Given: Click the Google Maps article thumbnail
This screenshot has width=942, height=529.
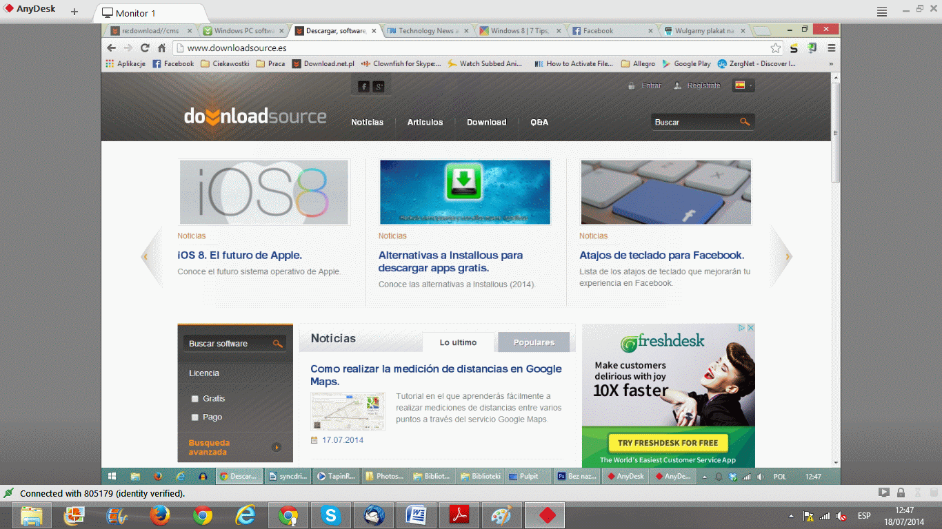Looking at the screenshot, I should tap(348, 411).
